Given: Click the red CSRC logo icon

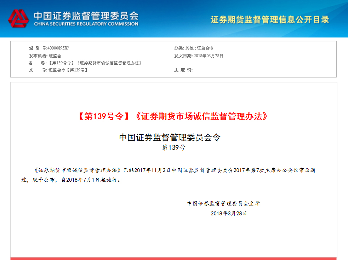Looking at the screenshot, I should click(x=18, y=19).
